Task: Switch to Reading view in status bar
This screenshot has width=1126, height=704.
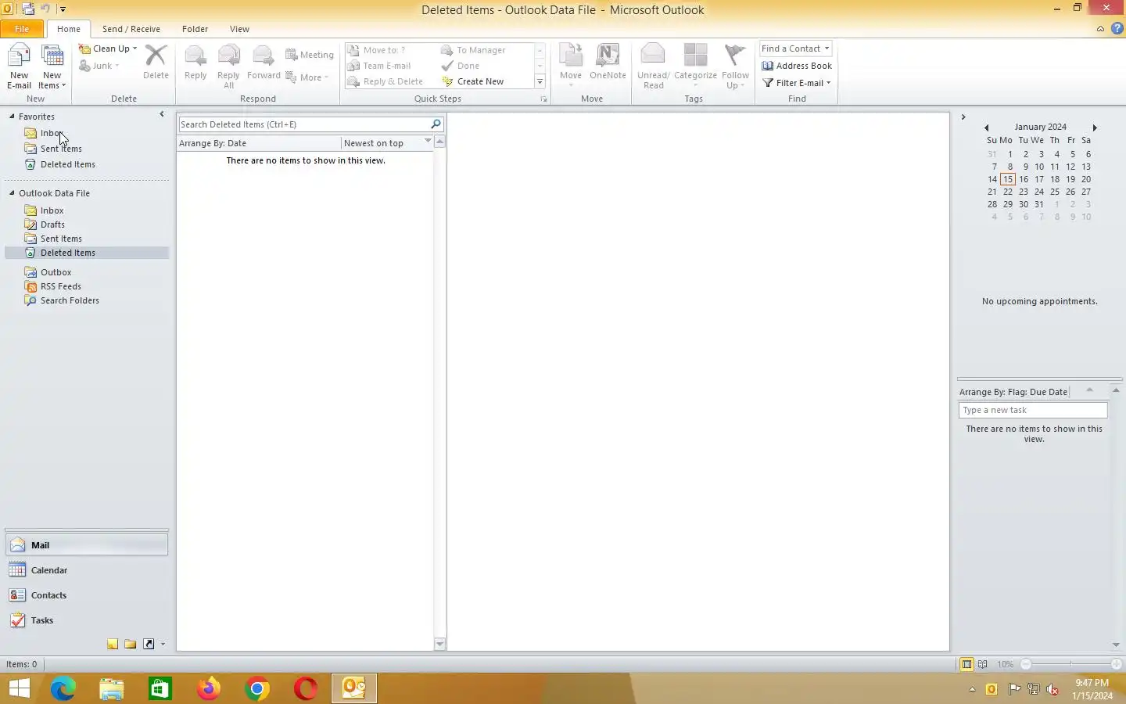Action: click(982, 664)
